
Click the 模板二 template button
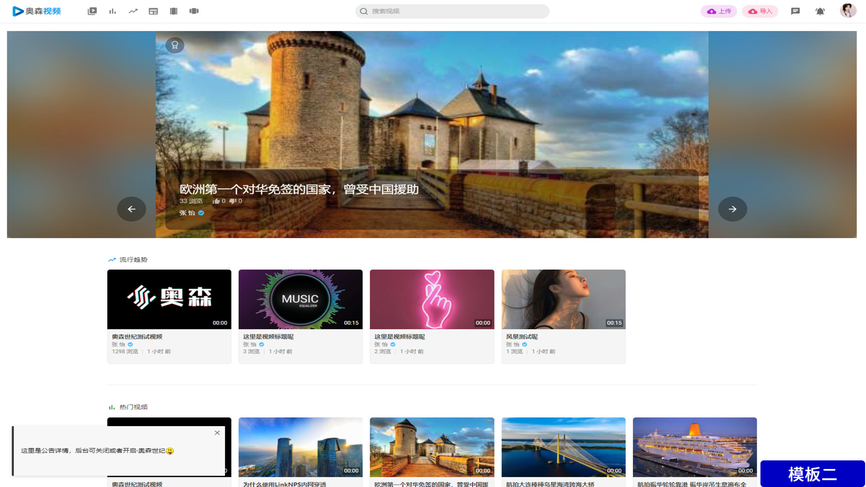(x=812, y=474)
